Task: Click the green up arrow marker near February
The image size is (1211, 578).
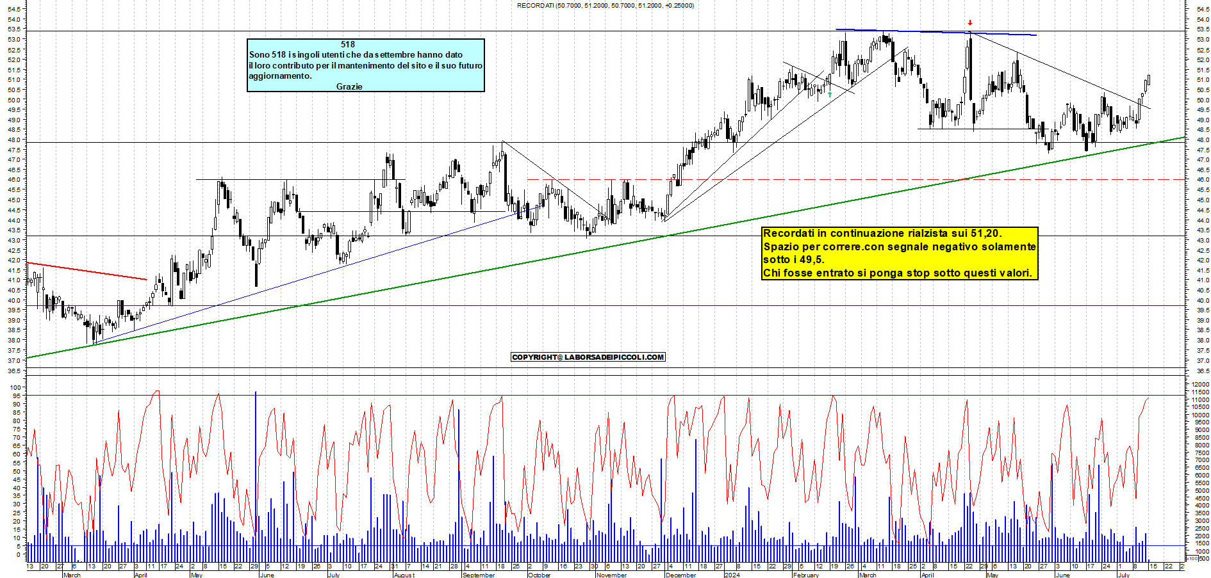Action: (830, 94)
